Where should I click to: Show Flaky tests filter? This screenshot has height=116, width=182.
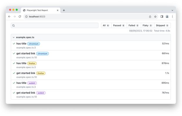click(x=148, y=25)
